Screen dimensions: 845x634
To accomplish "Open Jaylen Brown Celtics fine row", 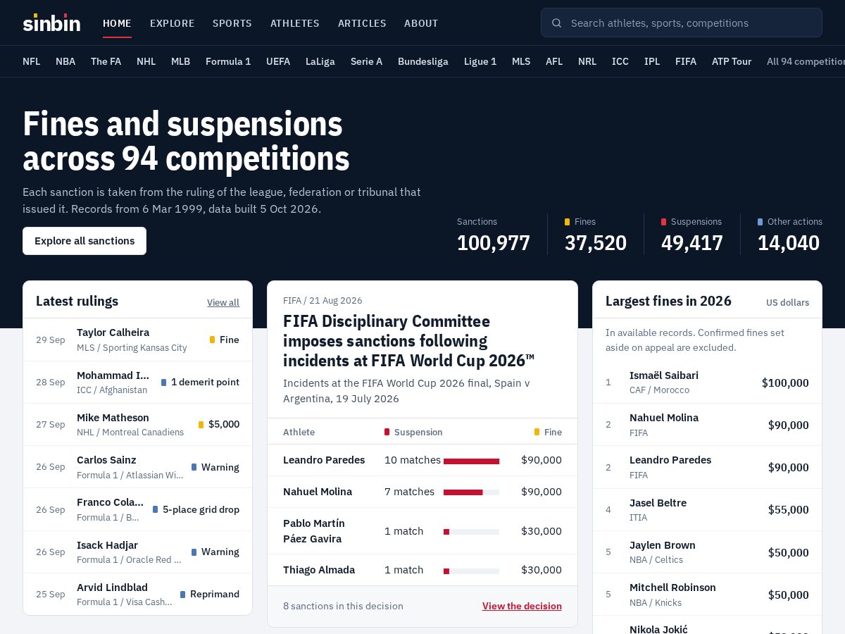I will pos(707,552).
